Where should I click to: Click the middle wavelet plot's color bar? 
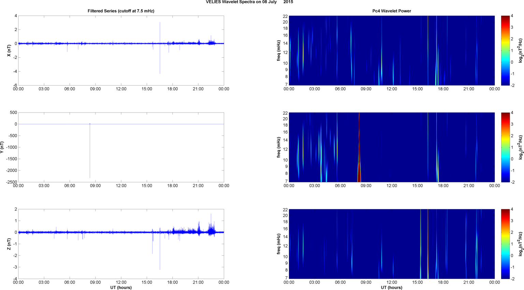(505, 147)
